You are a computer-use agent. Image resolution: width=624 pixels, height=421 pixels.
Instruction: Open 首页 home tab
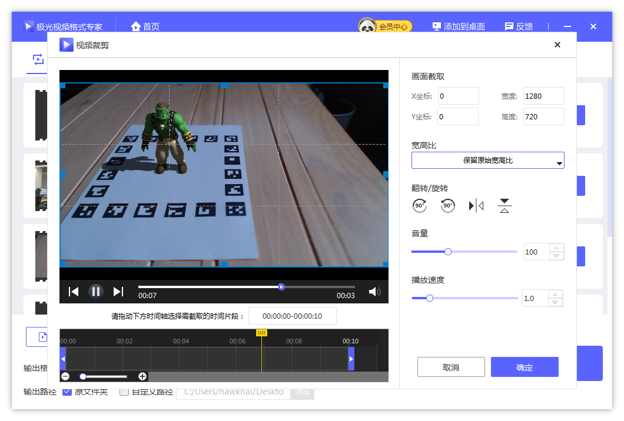[145, 26]
